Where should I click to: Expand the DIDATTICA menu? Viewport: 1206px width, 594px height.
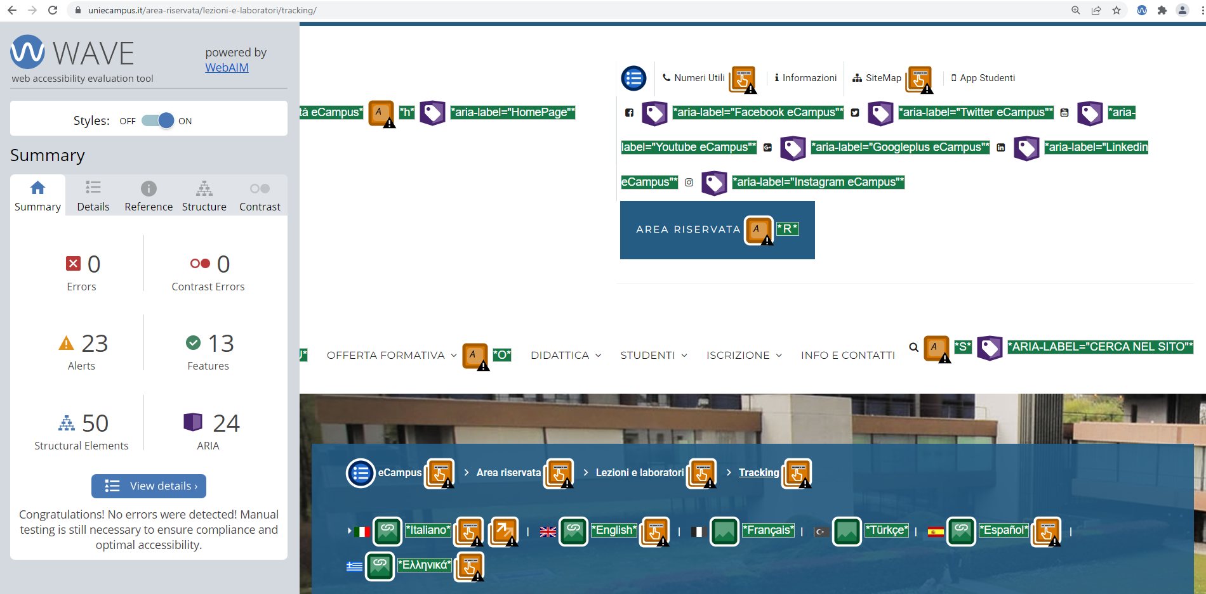tap(566, 356)
